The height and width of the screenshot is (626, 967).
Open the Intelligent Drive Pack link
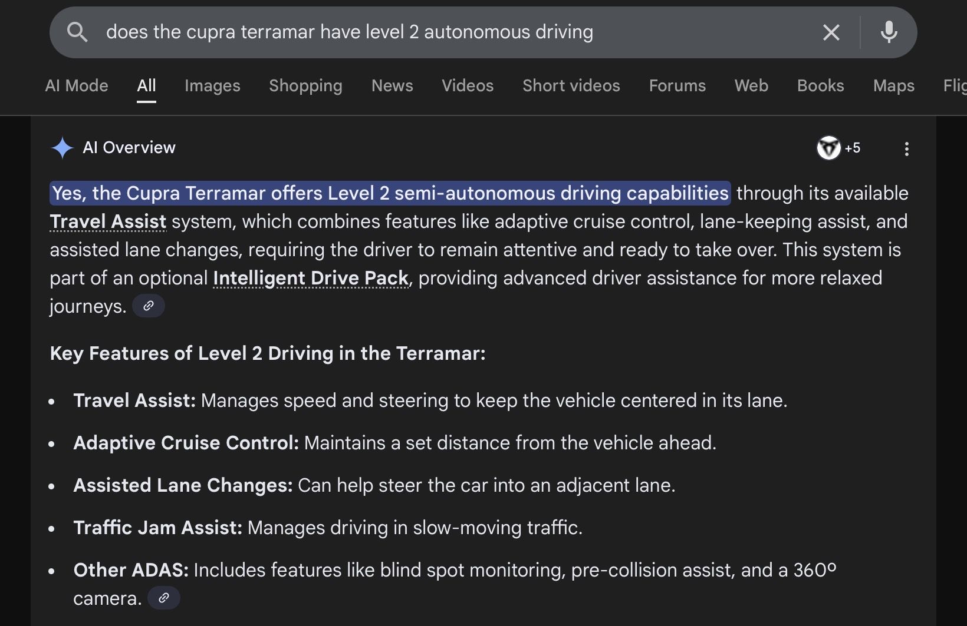point(311,279)
